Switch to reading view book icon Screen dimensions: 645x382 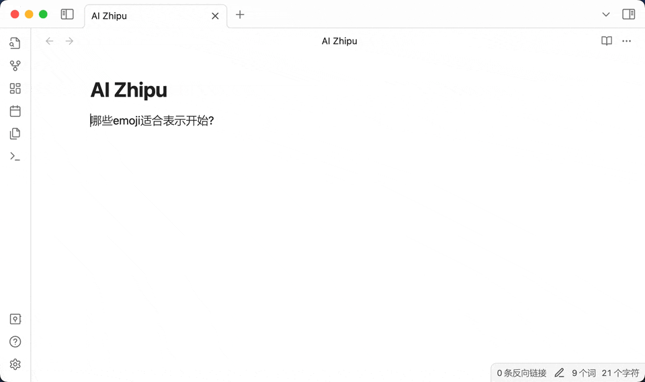click(607, 41)
